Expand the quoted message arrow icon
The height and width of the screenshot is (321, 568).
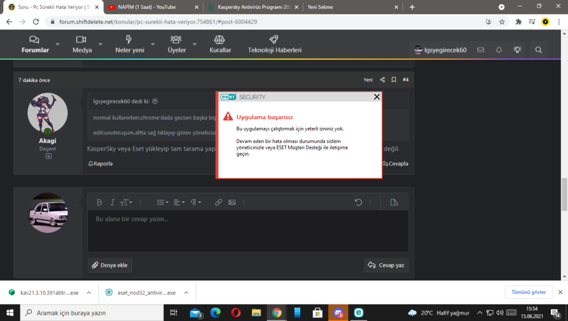155,102
